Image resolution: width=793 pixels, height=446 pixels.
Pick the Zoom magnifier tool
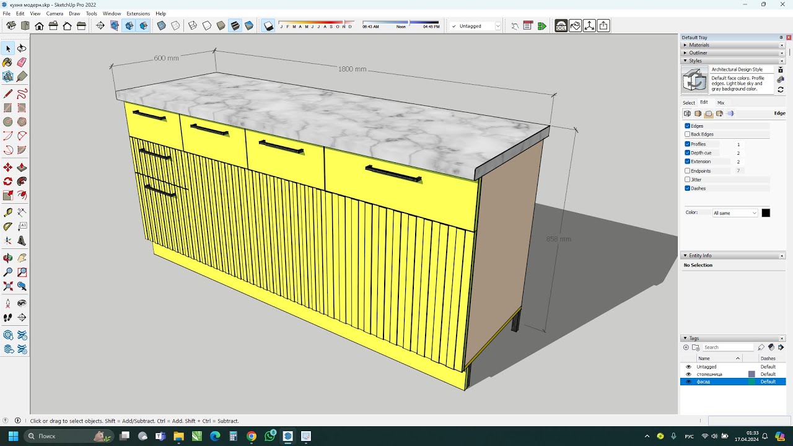(8, 272)
